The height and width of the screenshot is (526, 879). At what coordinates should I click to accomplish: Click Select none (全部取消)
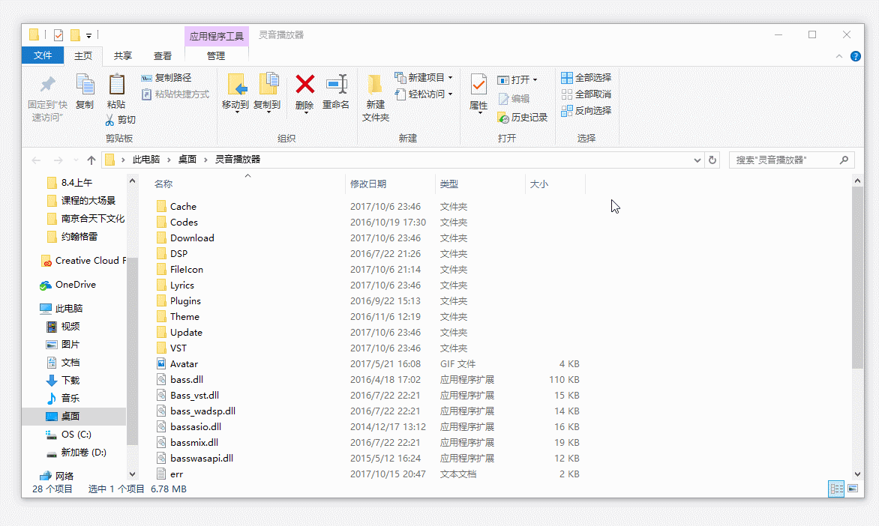click(586, 94)
